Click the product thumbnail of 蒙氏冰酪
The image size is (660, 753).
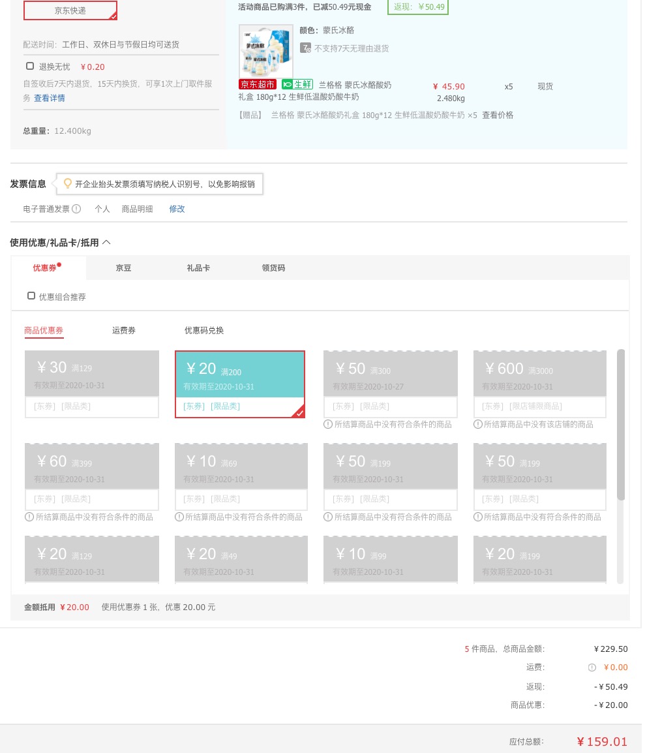pyautogui.click(x=266, y=52)
